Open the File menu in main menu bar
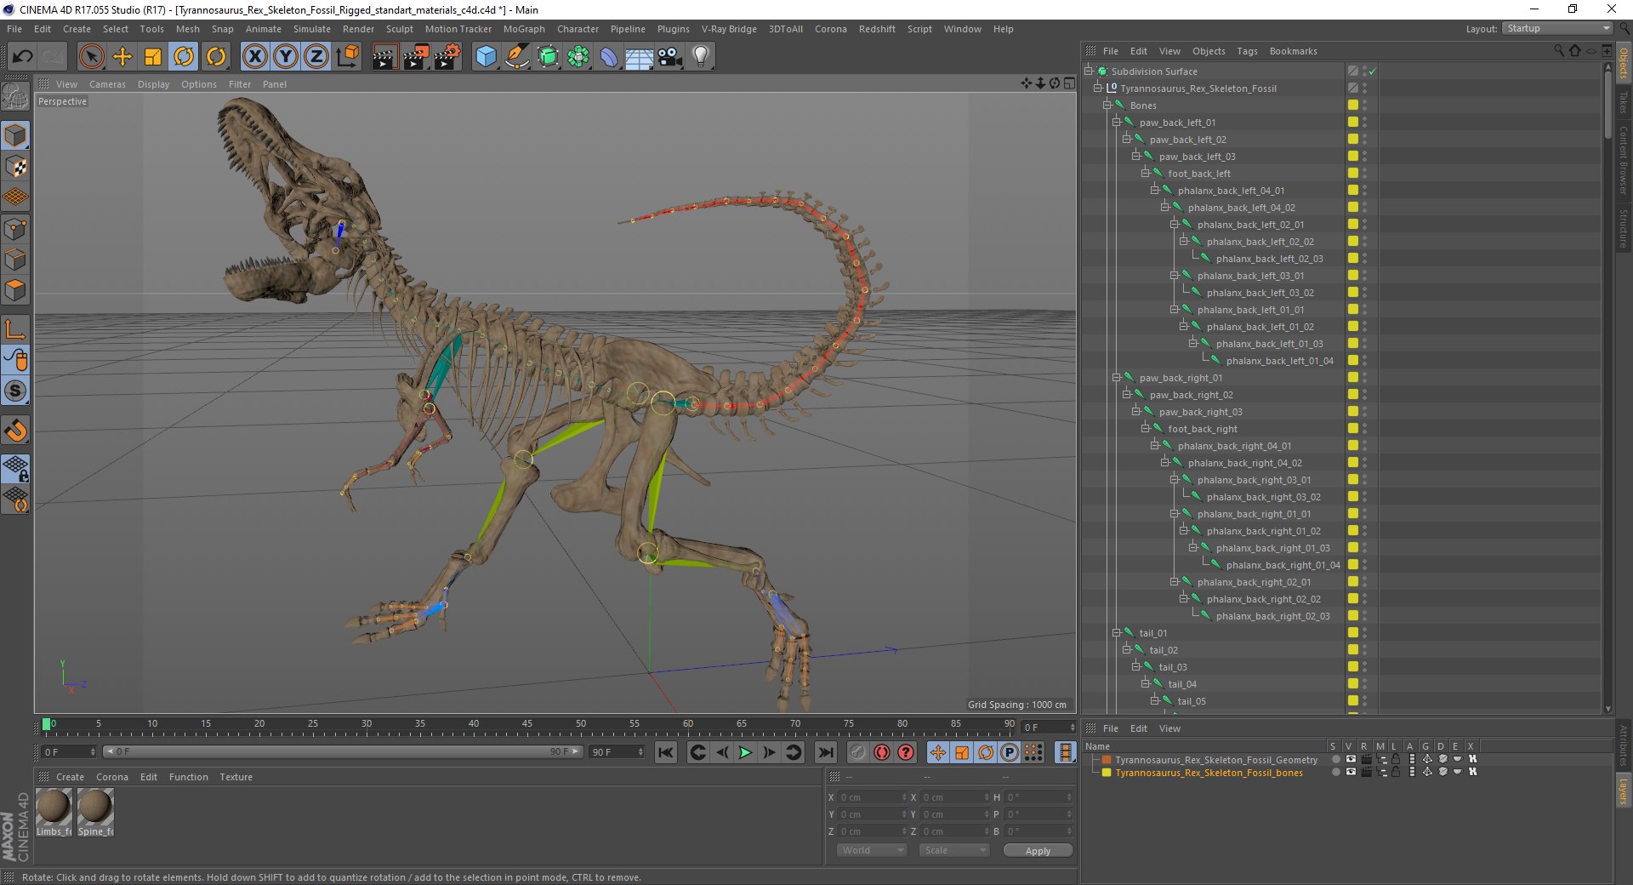Viewport: 1633px width, 885px height. tap(14, 29)
